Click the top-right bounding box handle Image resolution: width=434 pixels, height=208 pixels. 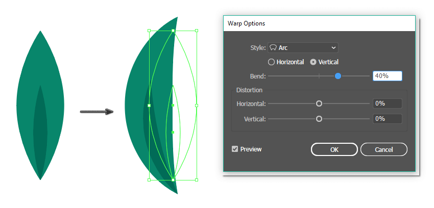click(197, 31)
